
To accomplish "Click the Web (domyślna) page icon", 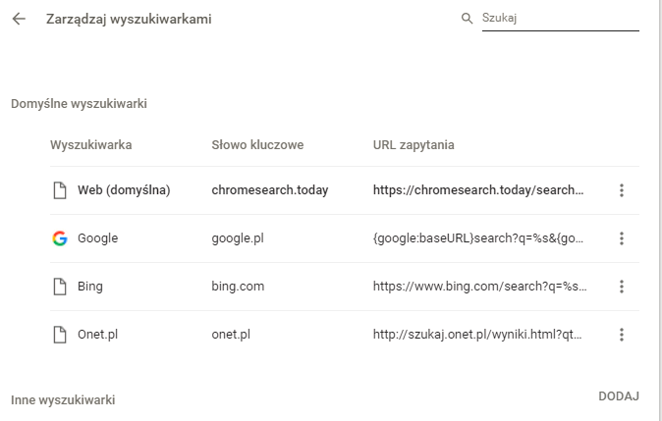I will click(x=60, y=190).
